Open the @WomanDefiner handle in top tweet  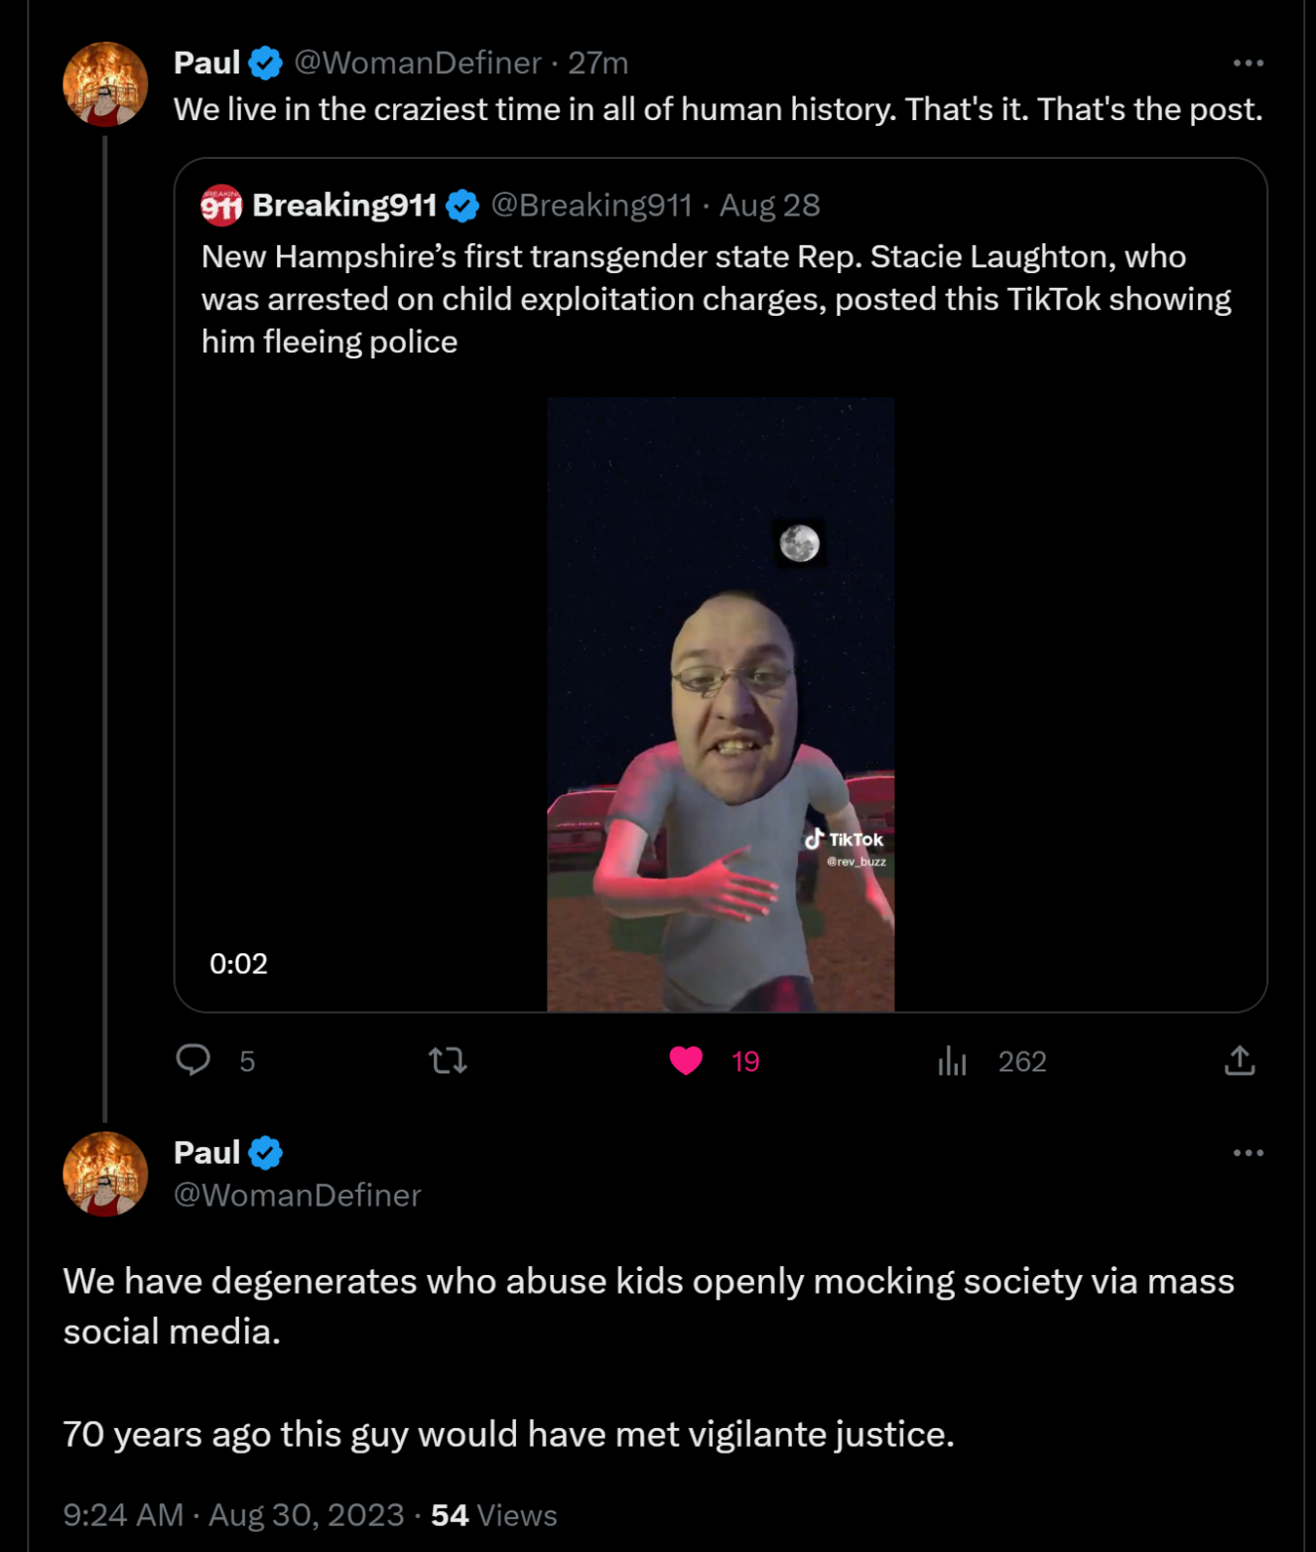tap(418, 63)
